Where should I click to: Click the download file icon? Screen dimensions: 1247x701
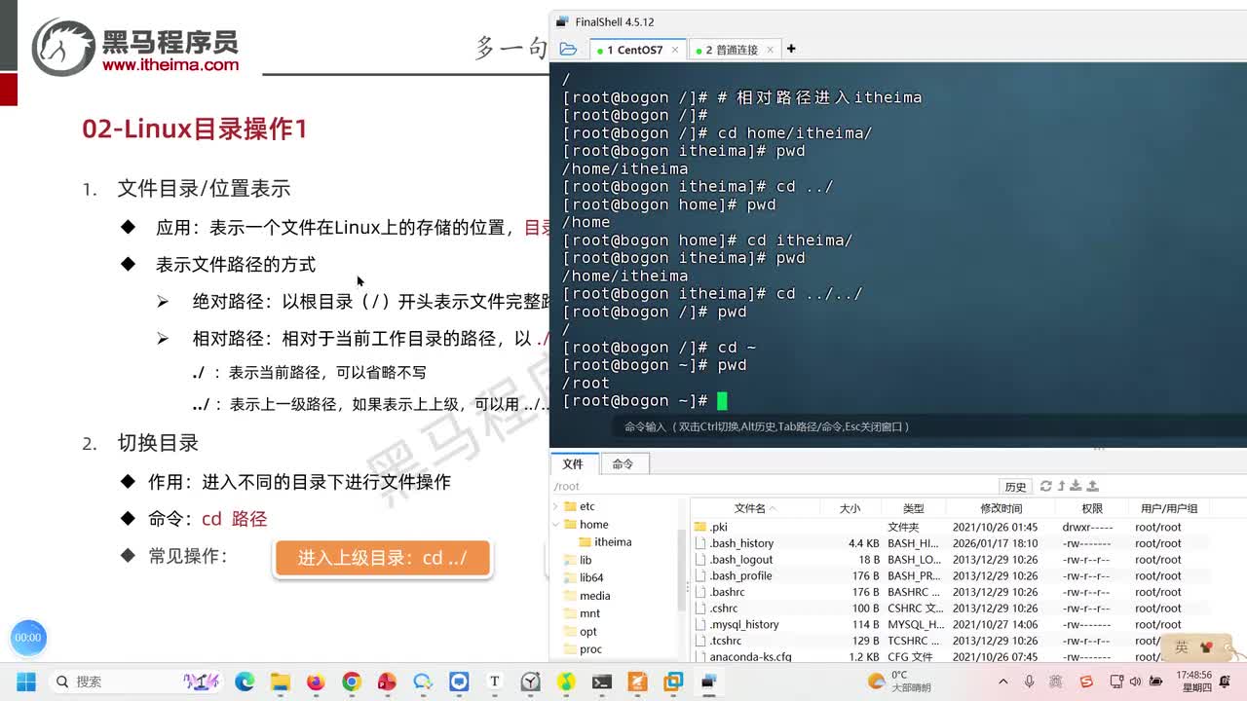(1076, 486)
